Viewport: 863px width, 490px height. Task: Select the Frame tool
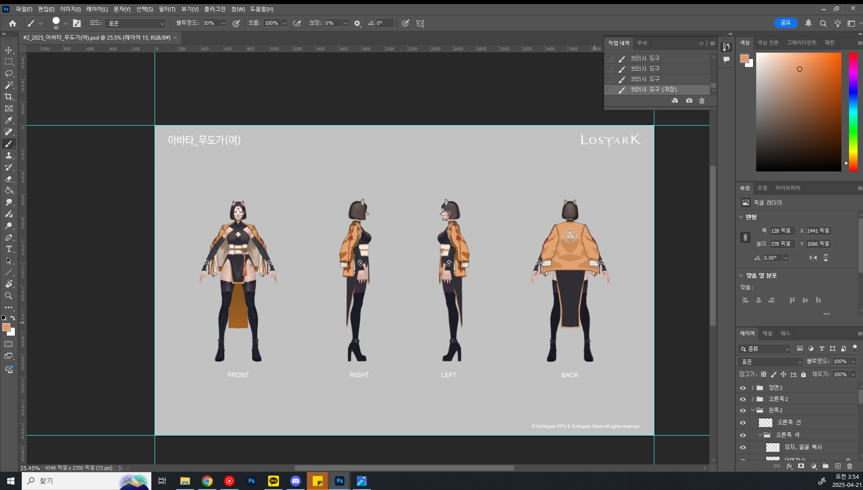(x=9, y=108)
